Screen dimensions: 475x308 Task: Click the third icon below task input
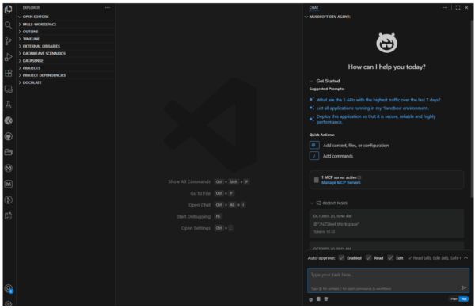[326, 299]
